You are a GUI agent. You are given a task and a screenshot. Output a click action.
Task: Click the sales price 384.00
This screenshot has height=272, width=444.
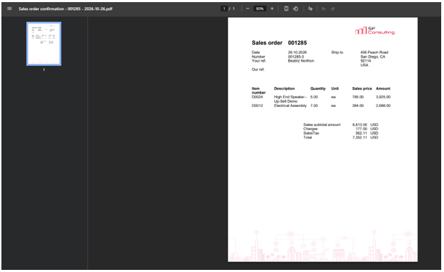(358, 105)
